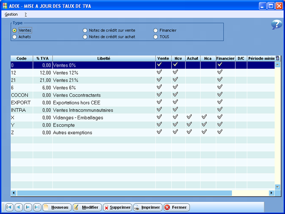Open the ? help menu

26,14
